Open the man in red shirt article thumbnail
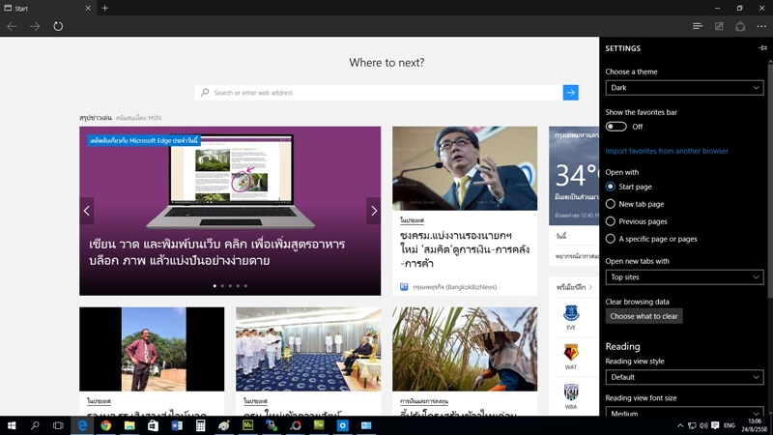The width and height of the screenshot is (773, 435). click(x=152, y=349)
